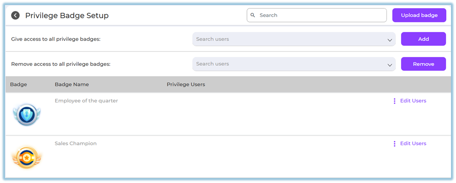Image resolution: width=456 pixels, height=183 pixels.
Task: Open three-dot menu for Sales Champion
Action: (394, 144)
